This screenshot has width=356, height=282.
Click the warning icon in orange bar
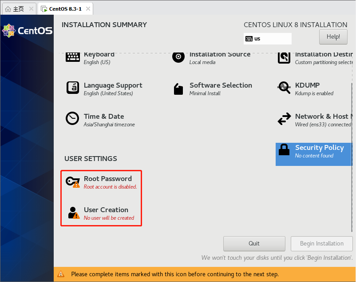pos(61,274)
